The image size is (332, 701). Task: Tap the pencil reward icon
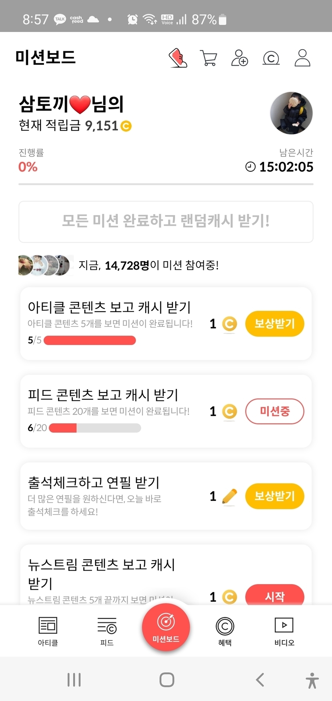pyautogui.click(x=229, y=497)
